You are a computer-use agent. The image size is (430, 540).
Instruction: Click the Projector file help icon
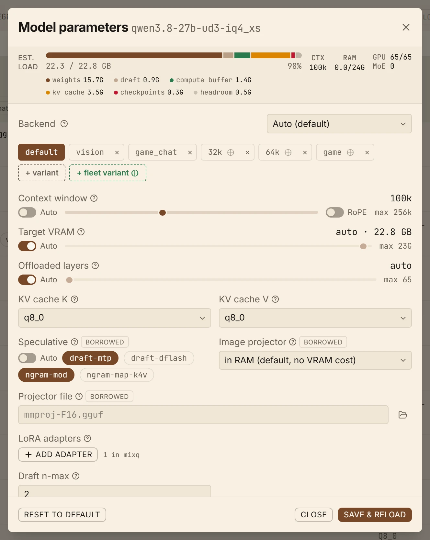79,396
